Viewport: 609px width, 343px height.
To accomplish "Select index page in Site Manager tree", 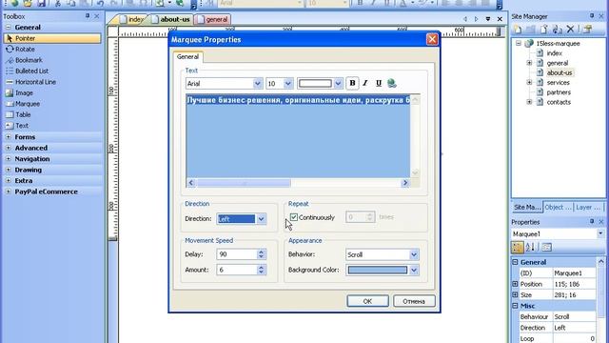I will (554, 53).
